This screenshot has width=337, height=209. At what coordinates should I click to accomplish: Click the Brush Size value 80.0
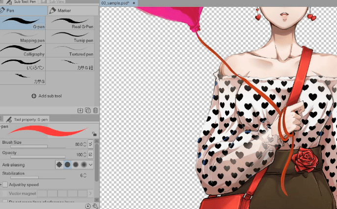coord(79,144)
